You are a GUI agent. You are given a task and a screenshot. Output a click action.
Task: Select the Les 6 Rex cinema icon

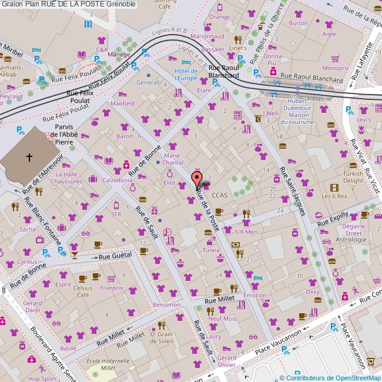coord(334,187)
